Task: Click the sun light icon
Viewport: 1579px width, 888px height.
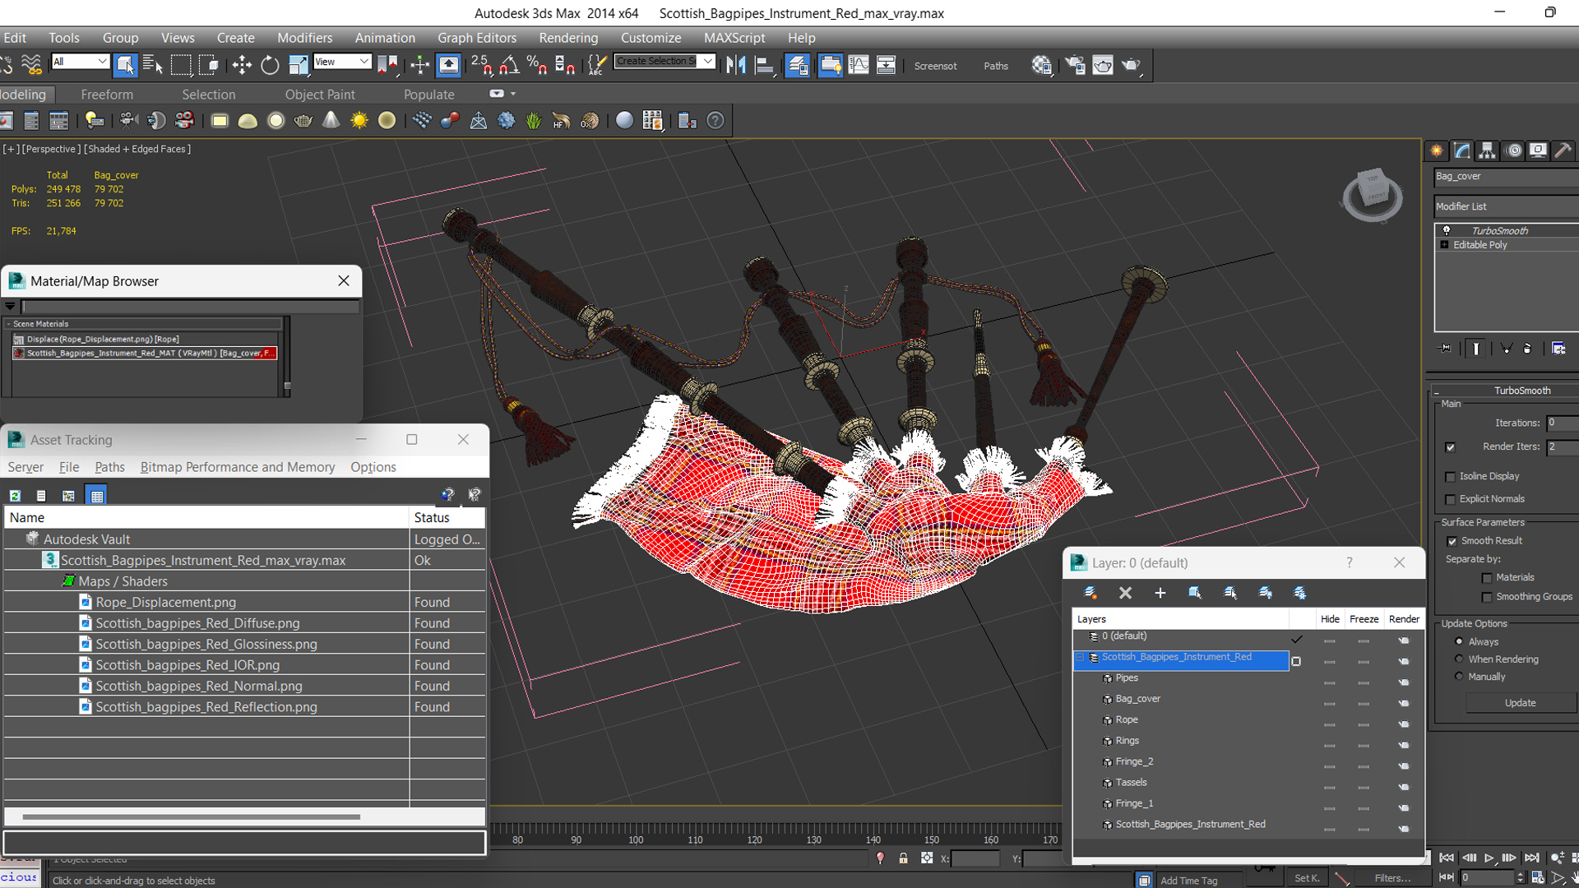Action: [x=359, y=121]
